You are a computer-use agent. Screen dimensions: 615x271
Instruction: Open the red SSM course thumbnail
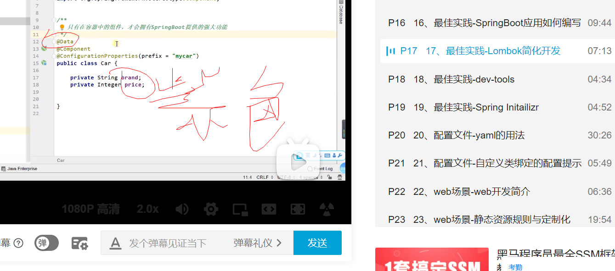(432, 259)
